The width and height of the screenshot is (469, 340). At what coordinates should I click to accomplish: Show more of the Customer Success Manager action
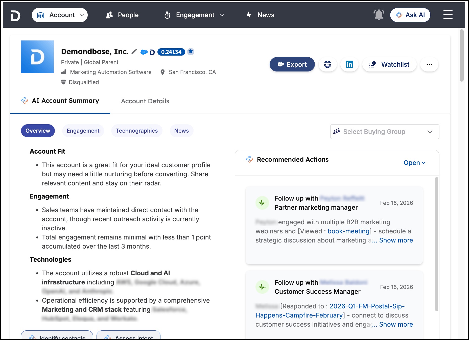coord(396,324)
